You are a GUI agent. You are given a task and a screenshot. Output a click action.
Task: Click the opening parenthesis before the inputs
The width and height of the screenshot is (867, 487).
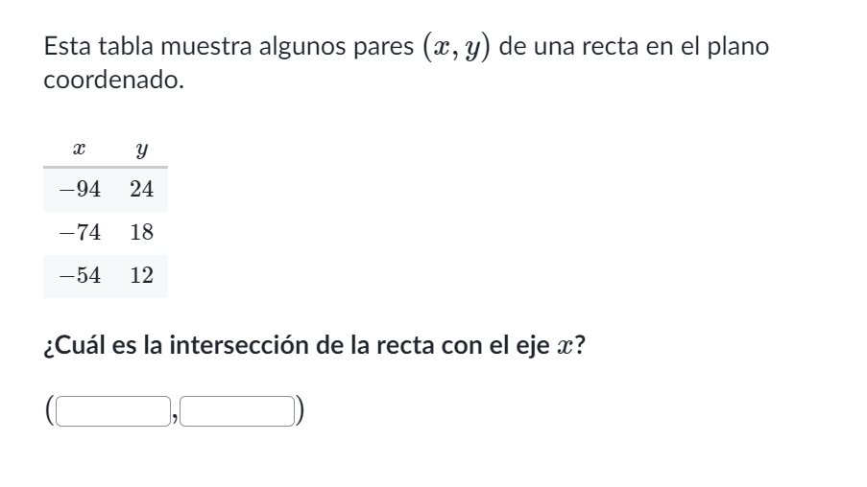[50, 410]
